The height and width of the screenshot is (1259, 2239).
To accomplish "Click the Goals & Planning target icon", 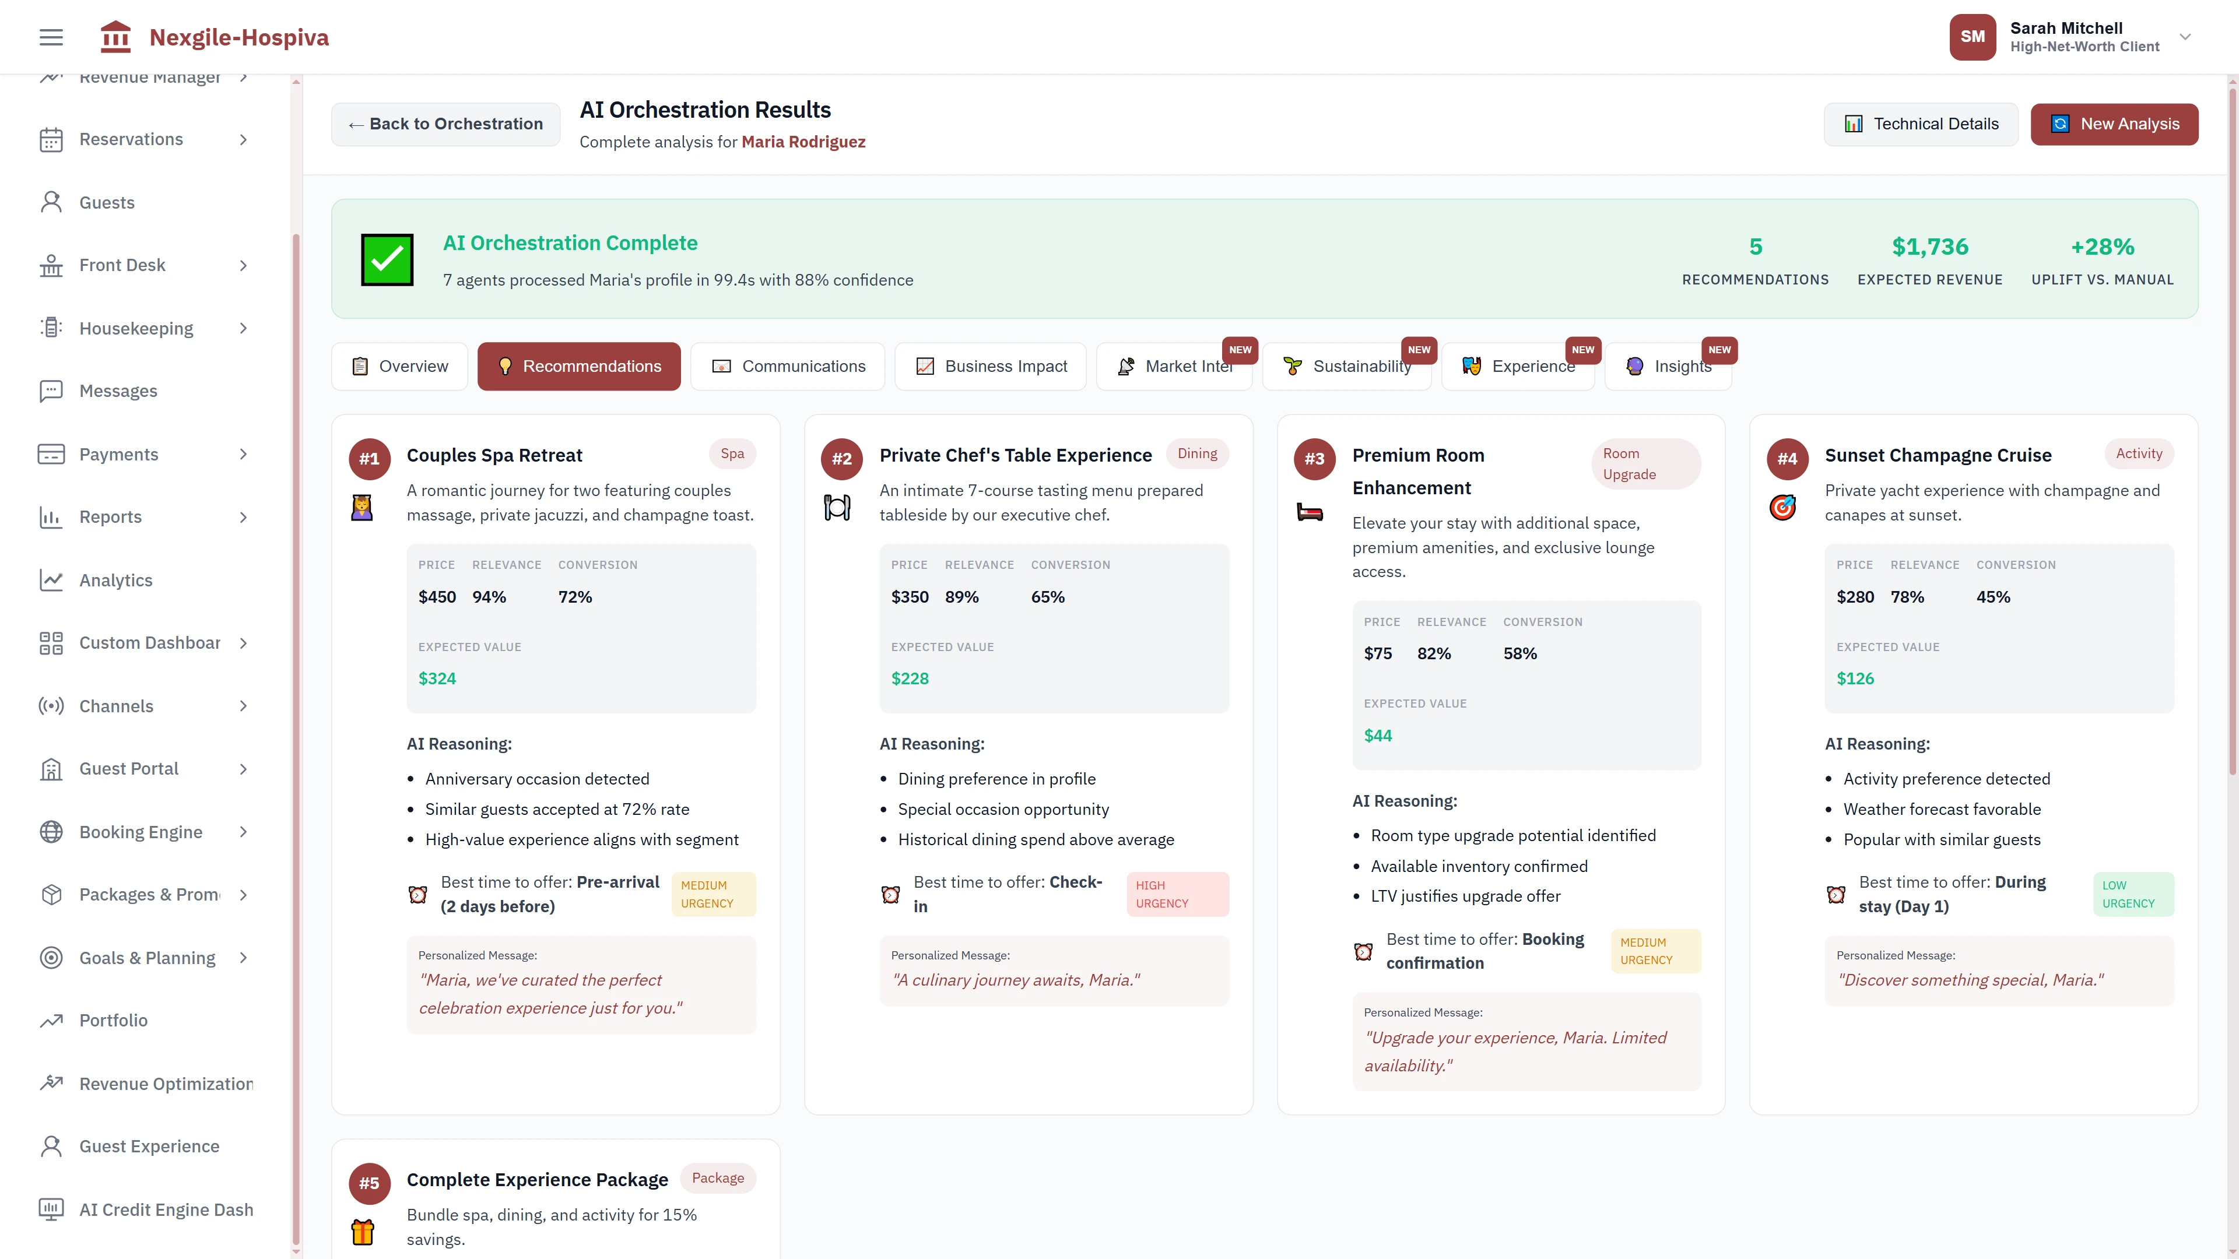I will (x=50, y=958).
